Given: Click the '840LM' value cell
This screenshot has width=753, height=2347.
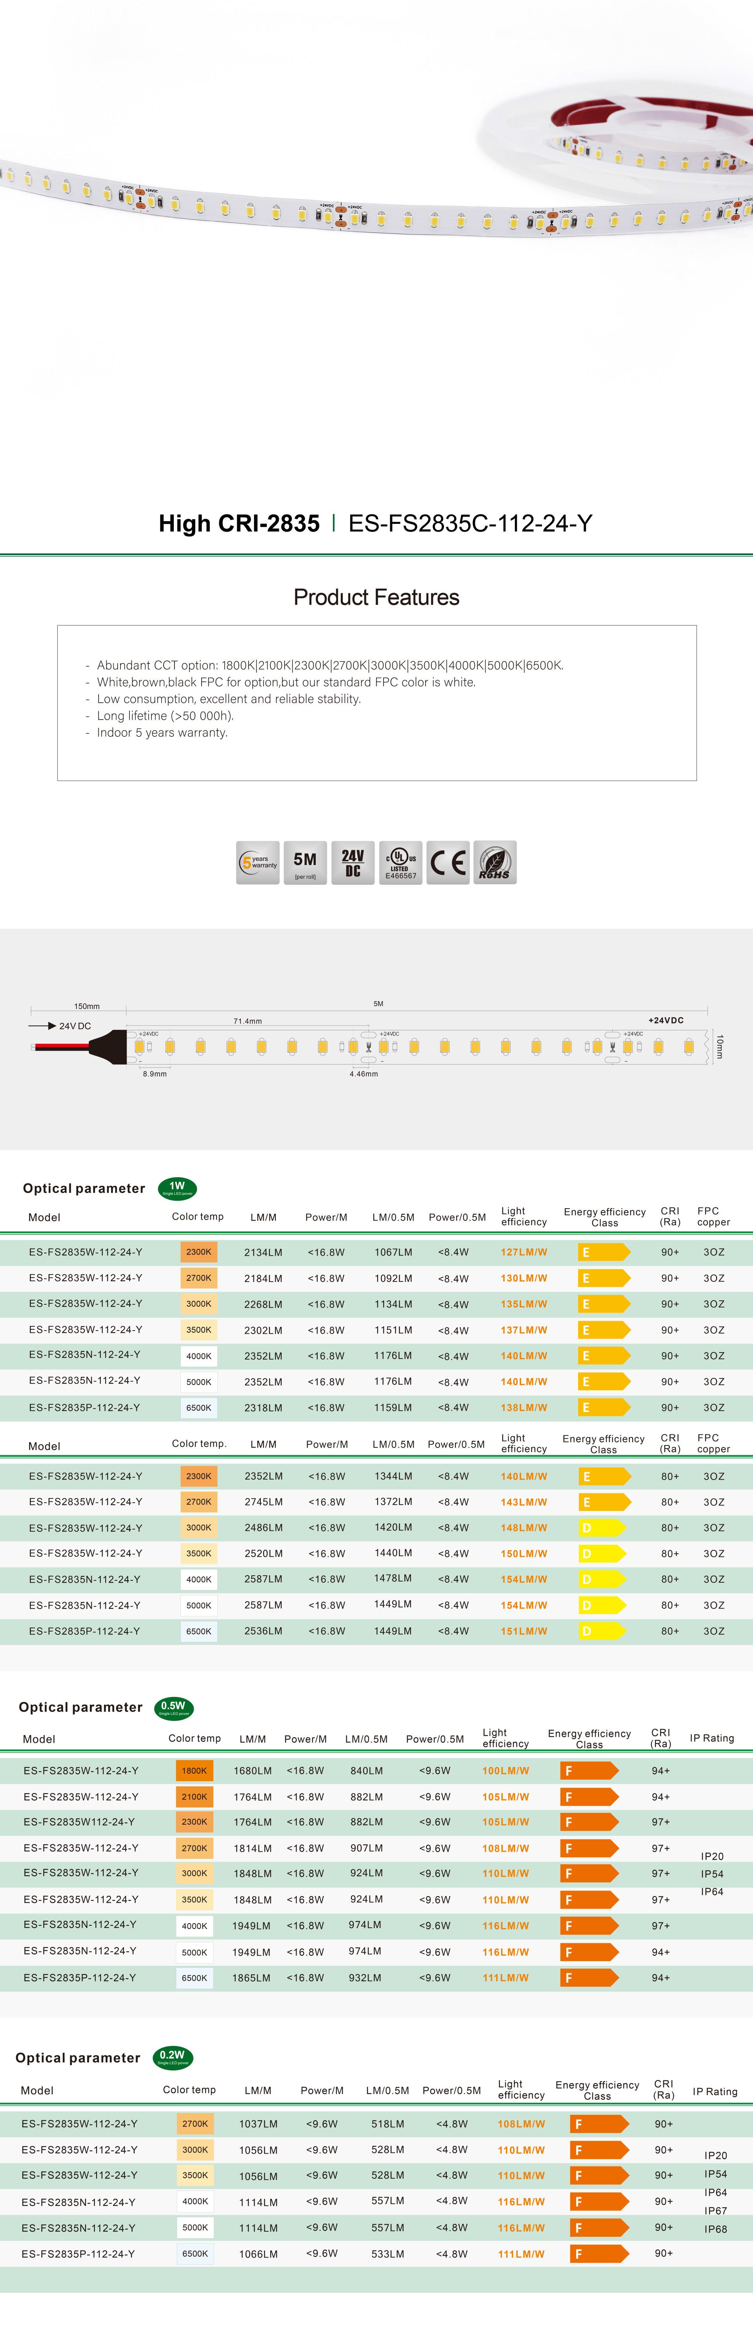Looking at the screenshot, I should tap(366, 1771).
